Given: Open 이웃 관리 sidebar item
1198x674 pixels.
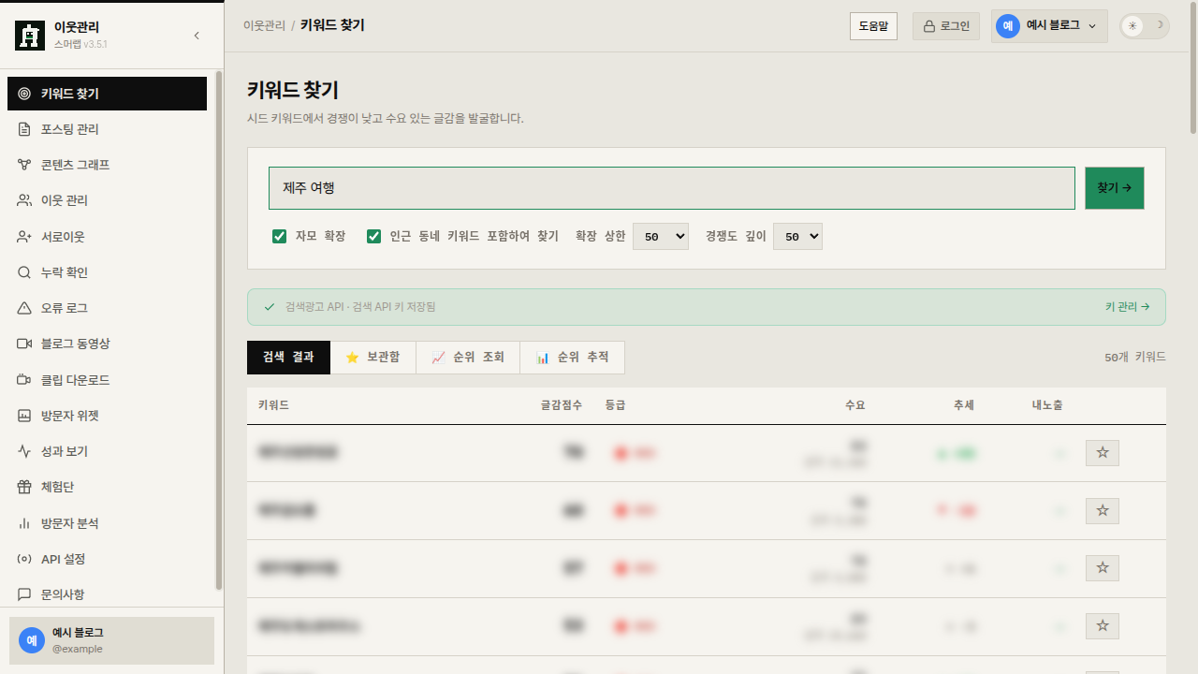Looking at the screenshot, I should (107, 200).
